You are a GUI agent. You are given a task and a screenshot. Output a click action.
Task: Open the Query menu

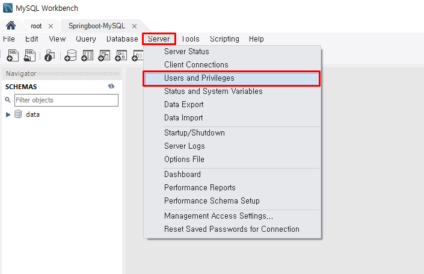click(86, 39)
